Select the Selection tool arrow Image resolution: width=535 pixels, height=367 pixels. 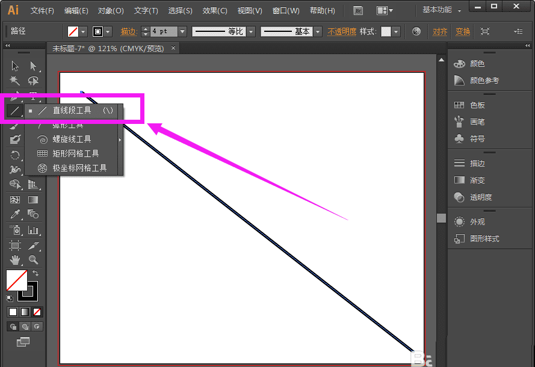coord(14,66)
